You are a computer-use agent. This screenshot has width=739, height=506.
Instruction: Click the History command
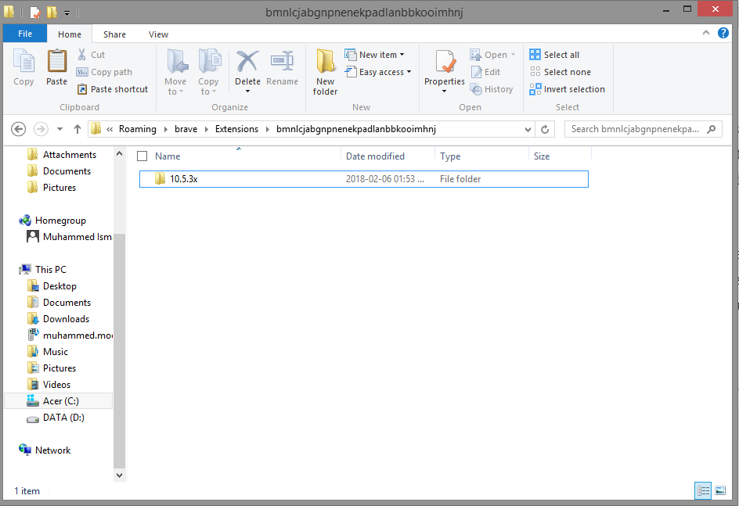(x=492, y=89)
